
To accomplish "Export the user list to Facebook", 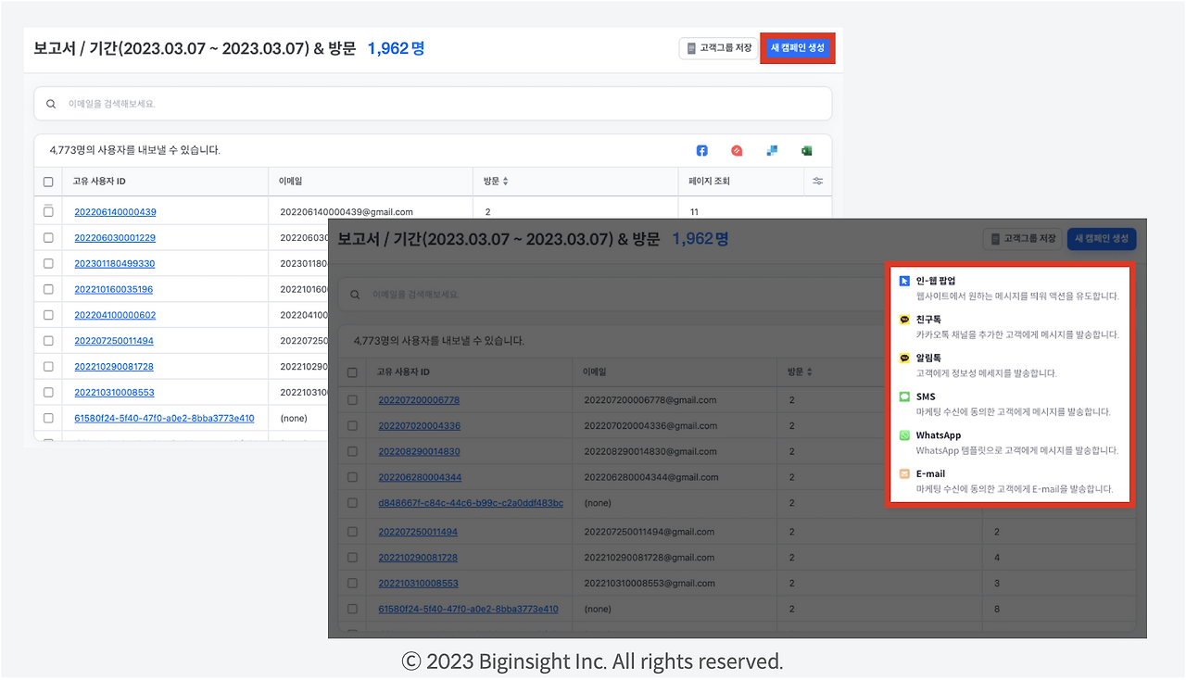I will click(x=701, y=150).
